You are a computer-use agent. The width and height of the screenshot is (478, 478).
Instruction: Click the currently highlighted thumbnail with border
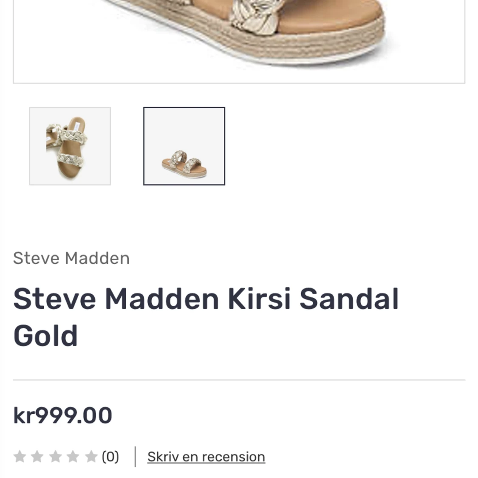click(184, 146)
